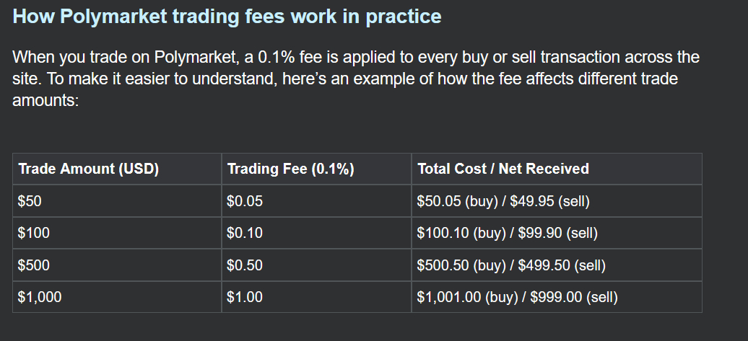Click the $500 trade amount cell
The width and height of the screenshot is (748, 341).
34,265
